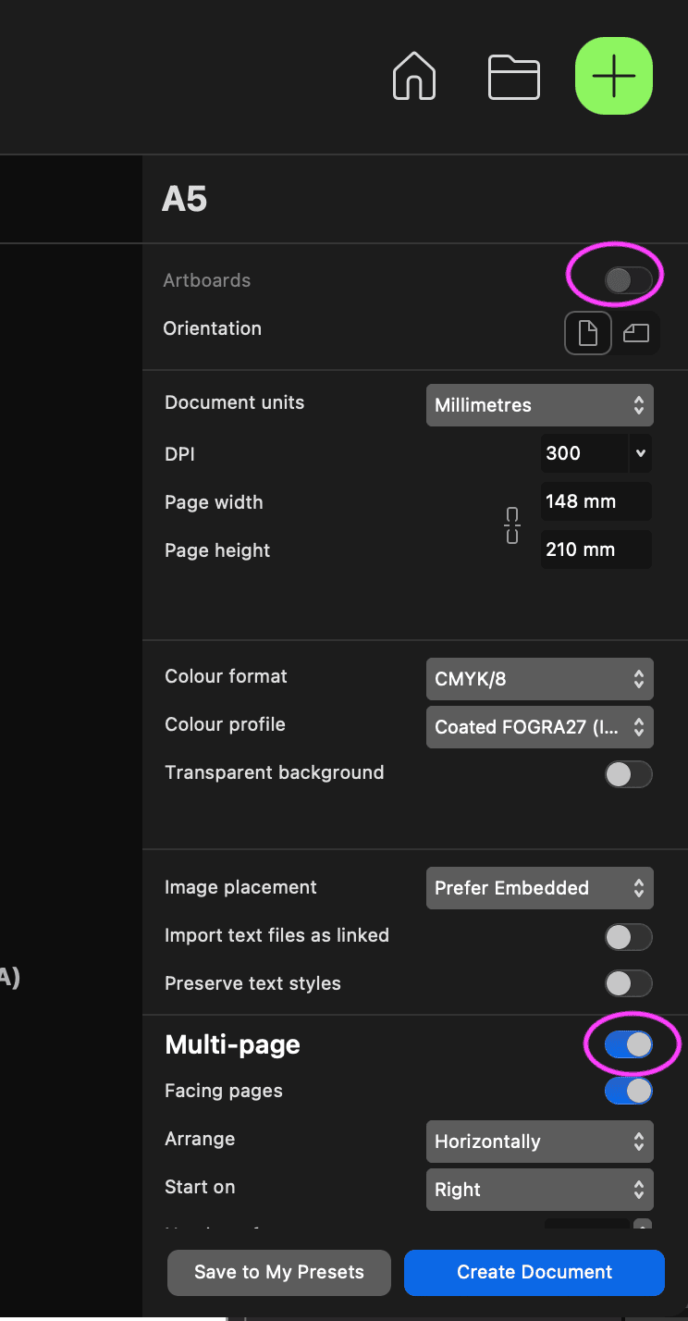Open Colour profile Coated FOGRA27 dropdown
Image resolution: width=688 pixels, height=1321 pixels.
click(540, 727)
